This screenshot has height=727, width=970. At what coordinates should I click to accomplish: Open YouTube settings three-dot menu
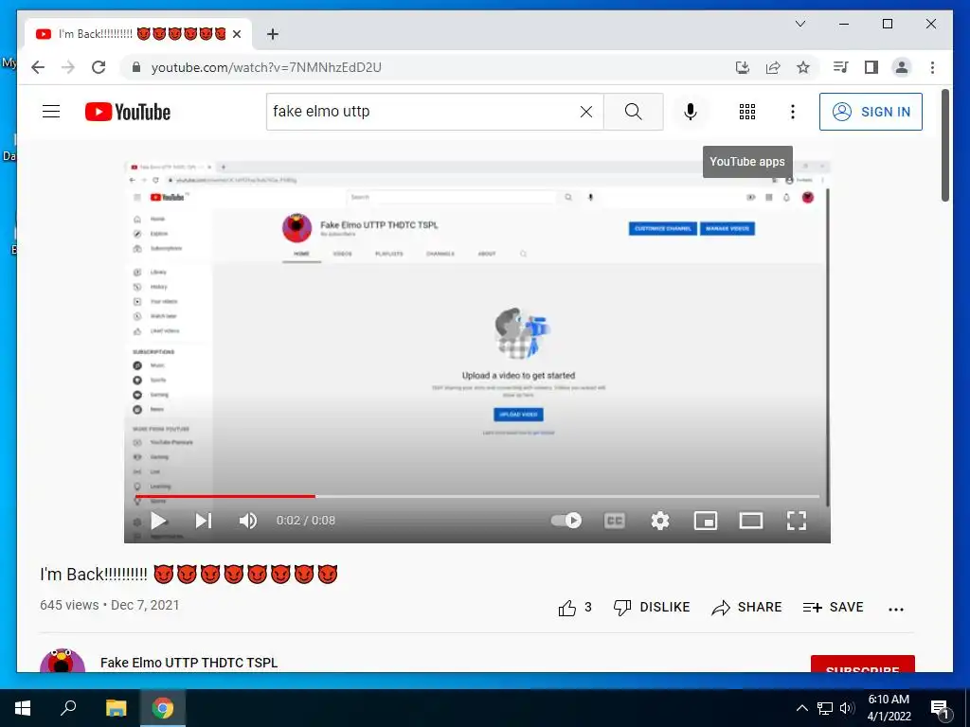click(793, 112)
